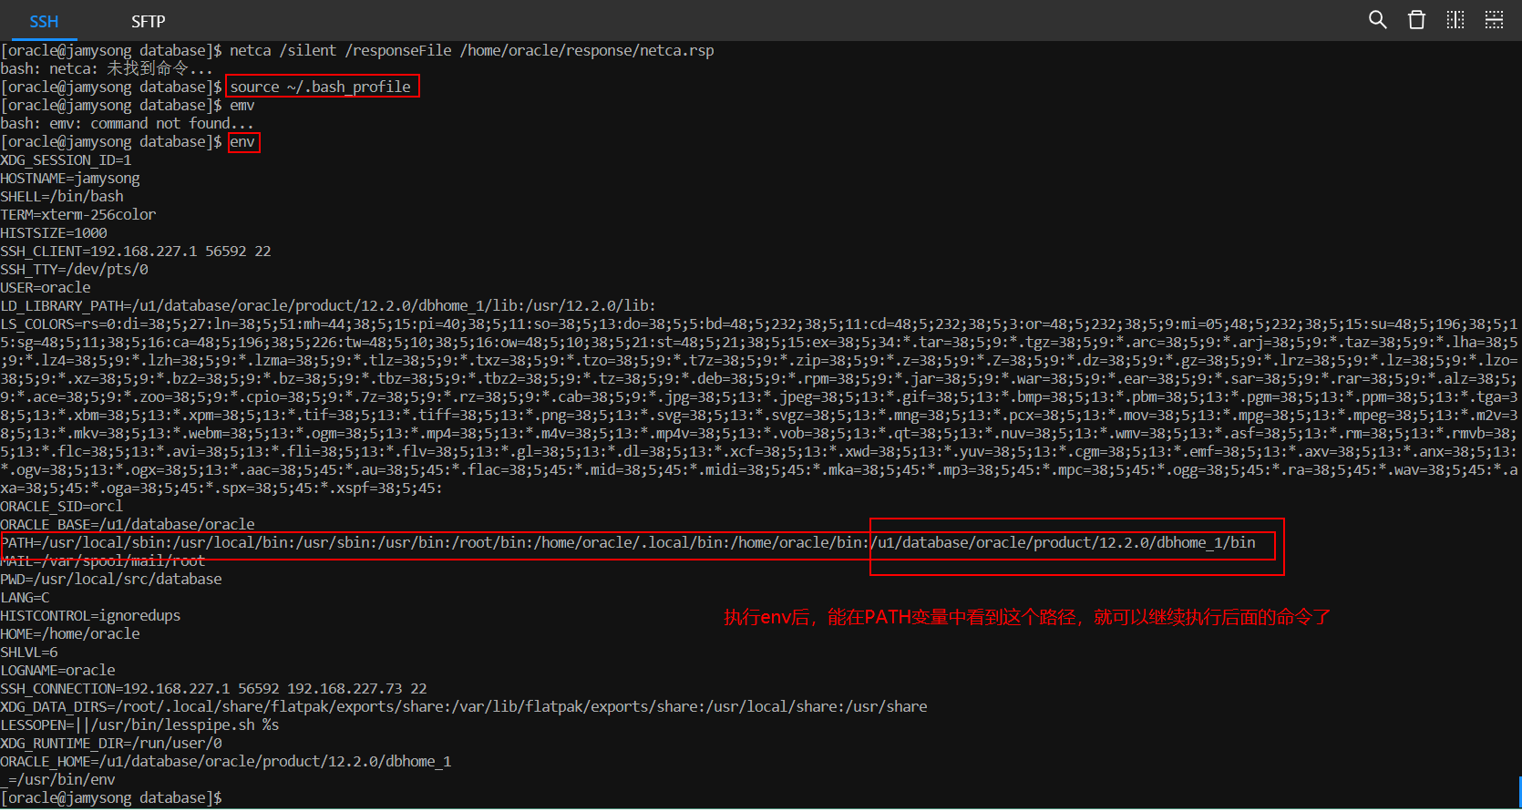Click the 'SHELL=/bin/bash' line
Viewport: 1522px width, 812px height.
[x=62, y=197]
